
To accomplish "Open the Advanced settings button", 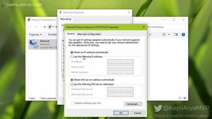I will (x=133, y=104).
